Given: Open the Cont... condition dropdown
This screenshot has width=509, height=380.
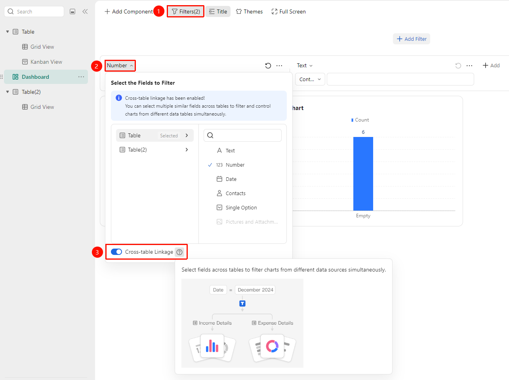Looking at the screenshot, I should [310, 79].
